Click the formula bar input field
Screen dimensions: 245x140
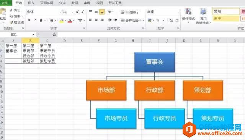151,35
